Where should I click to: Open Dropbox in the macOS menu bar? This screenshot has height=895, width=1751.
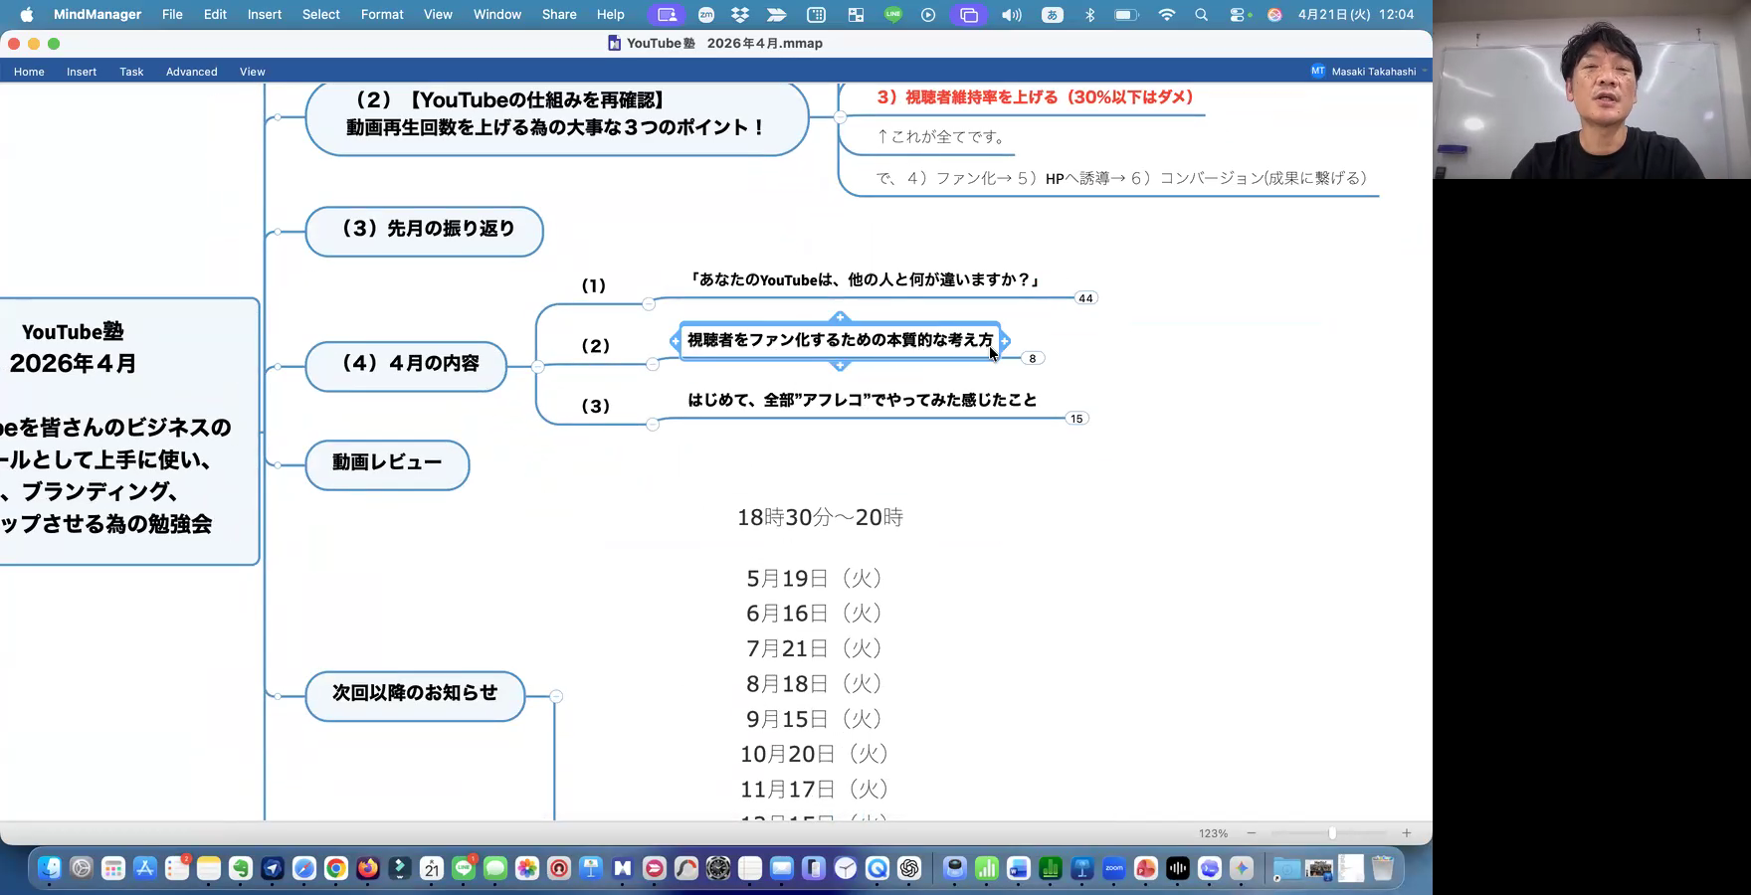click(740, 15)
